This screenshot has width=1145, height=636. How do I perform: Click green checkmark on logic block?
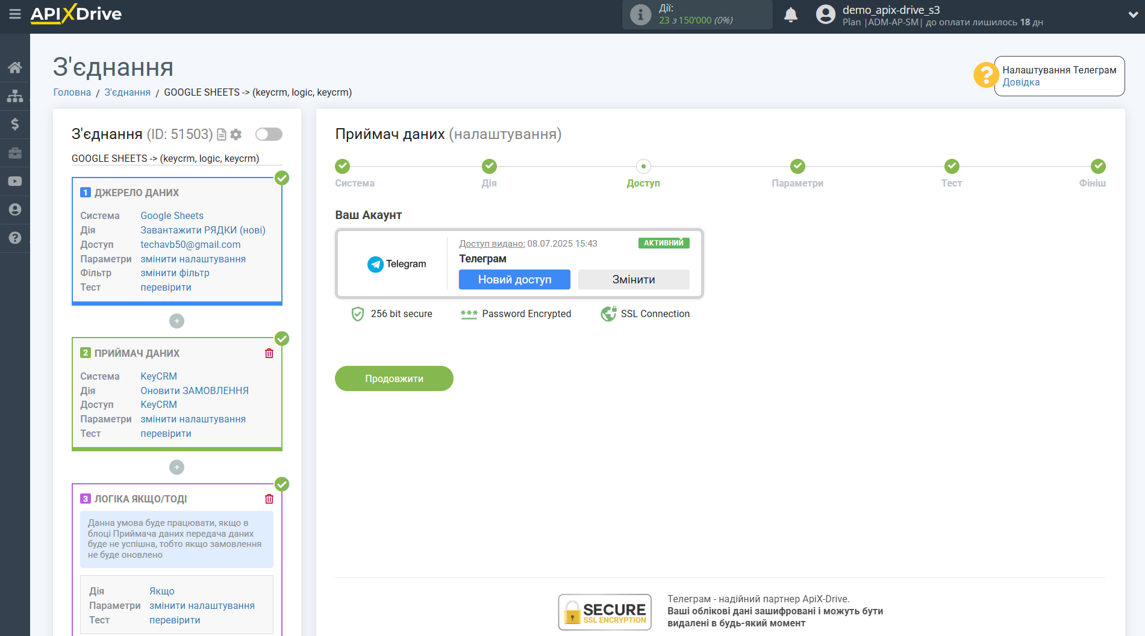coord(282,484)
